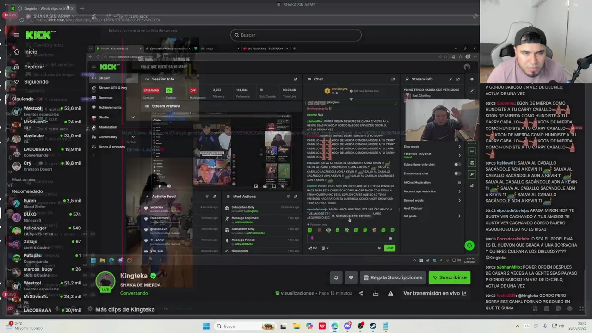Click the heart follow icon under clip
The width and height of the screenshot is (592, 333).
click(351, 277)
